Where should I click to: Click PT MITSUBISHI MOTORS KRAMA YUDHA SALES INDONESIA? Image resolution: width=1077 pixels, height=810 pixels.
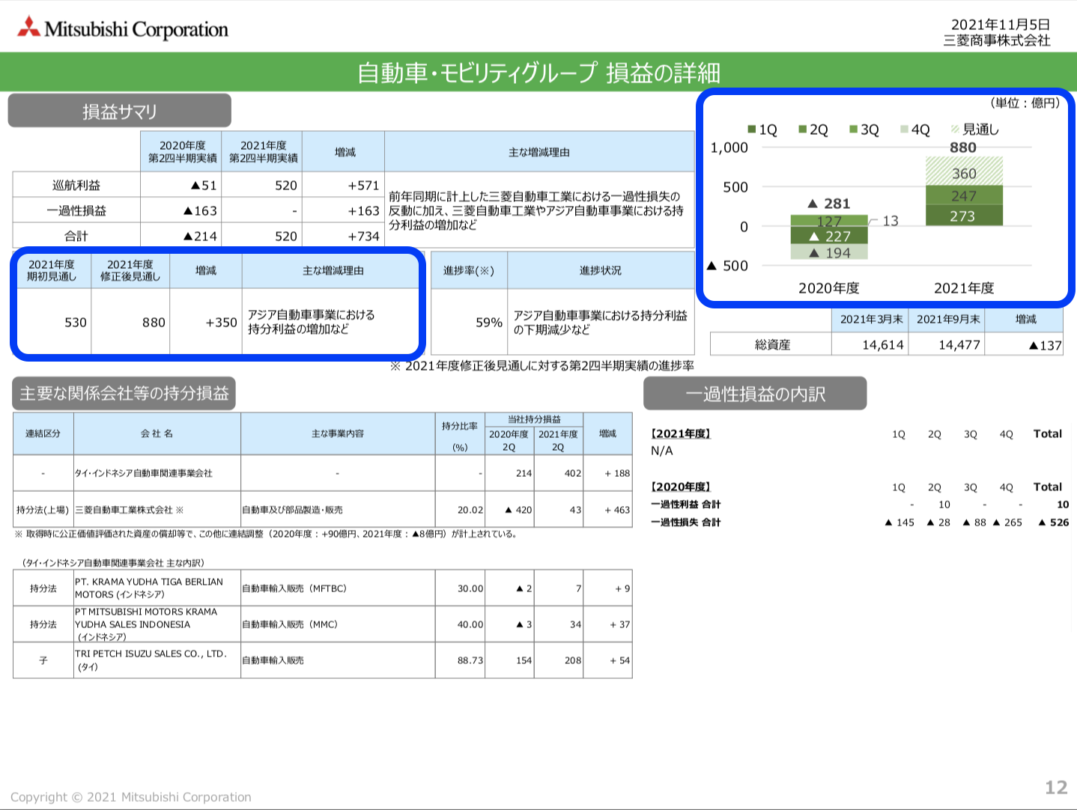click(x=146, y=624)
